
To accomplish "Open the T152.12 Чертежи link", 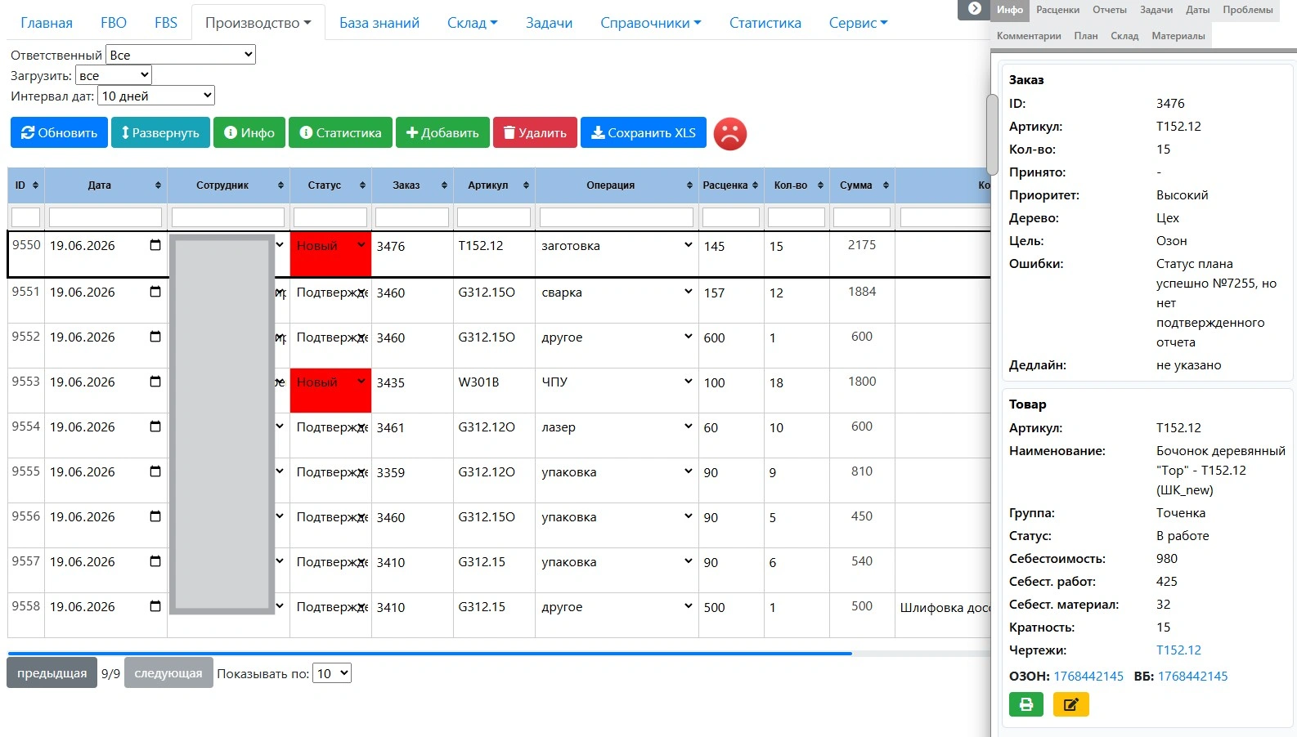I will pos(1178,650).
